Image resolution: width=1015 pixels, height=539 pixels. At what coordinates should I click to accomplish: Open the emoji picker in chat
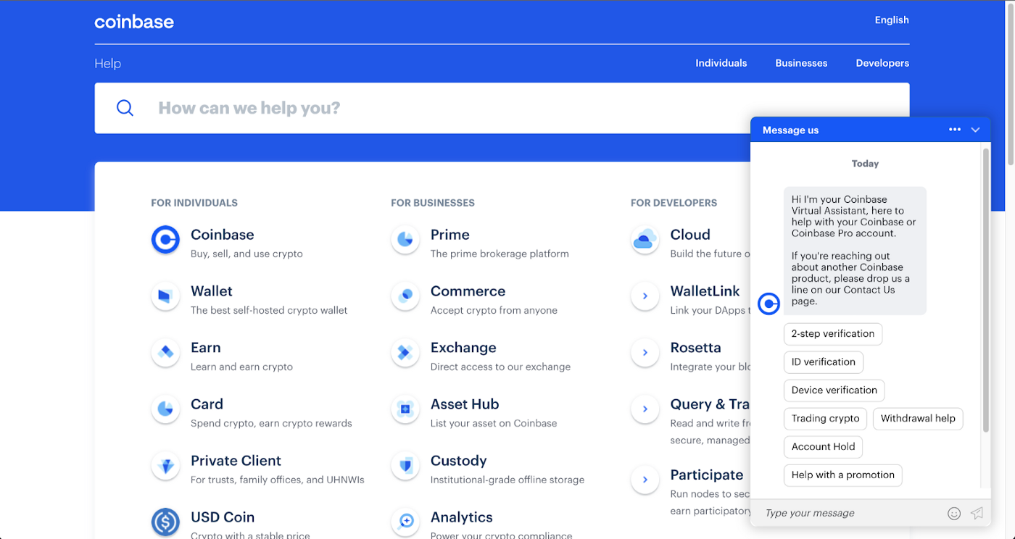(954, 513)
